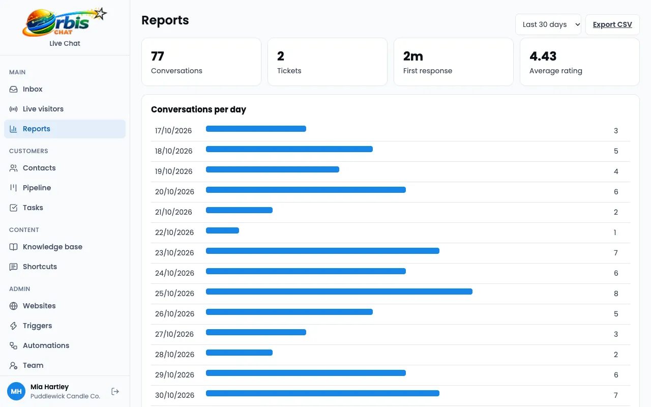Click the Websites globe icon
Screen dimensions: 651x407
[x=14, y=306]
